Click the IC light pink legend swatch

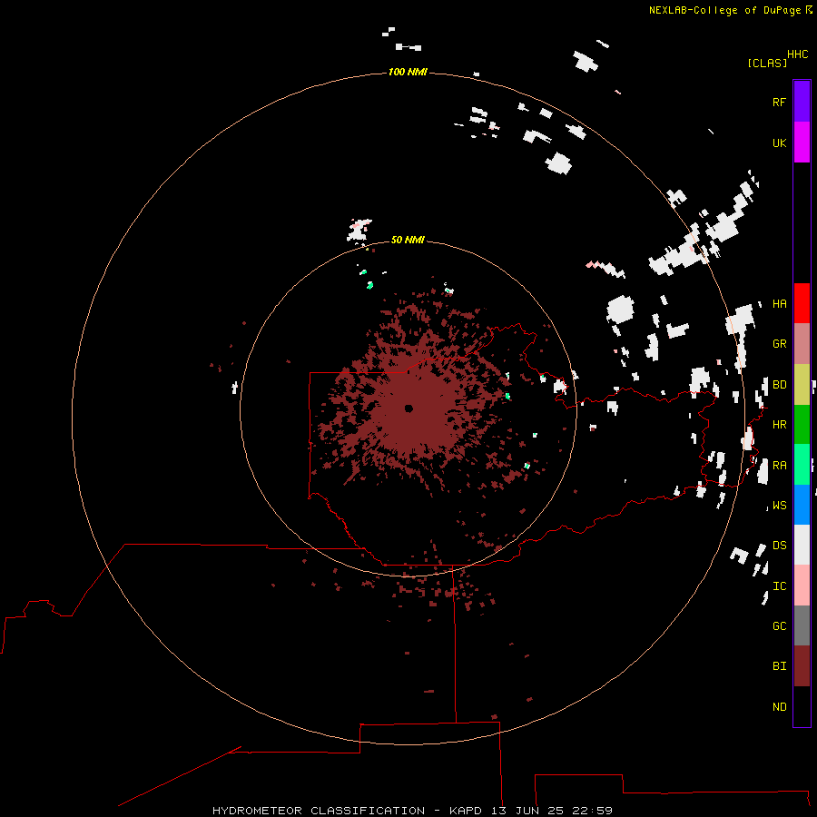[x=802, y=586]
